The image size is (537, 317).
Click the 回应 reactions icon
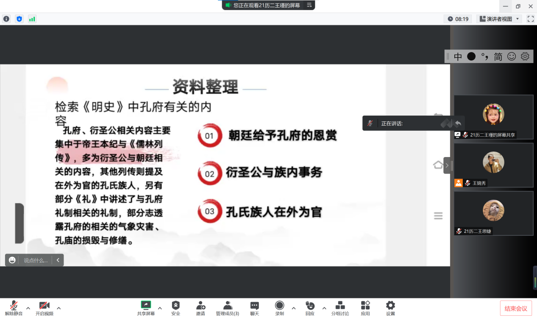[309, 307]
